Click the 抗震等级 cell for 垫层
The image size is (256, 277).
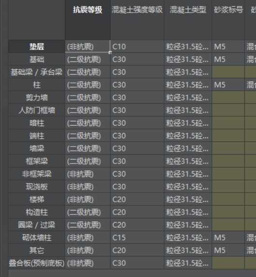pos(88,47)
